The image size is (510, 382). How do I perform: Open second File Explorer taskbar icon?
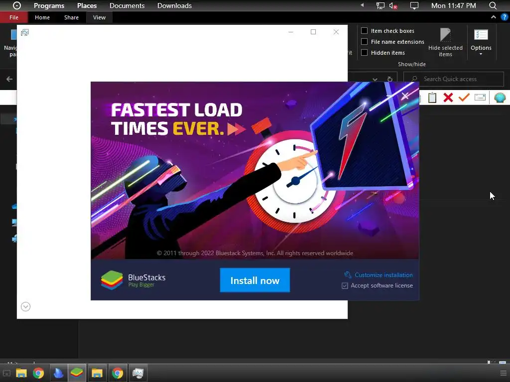click(x=97, y=373)
